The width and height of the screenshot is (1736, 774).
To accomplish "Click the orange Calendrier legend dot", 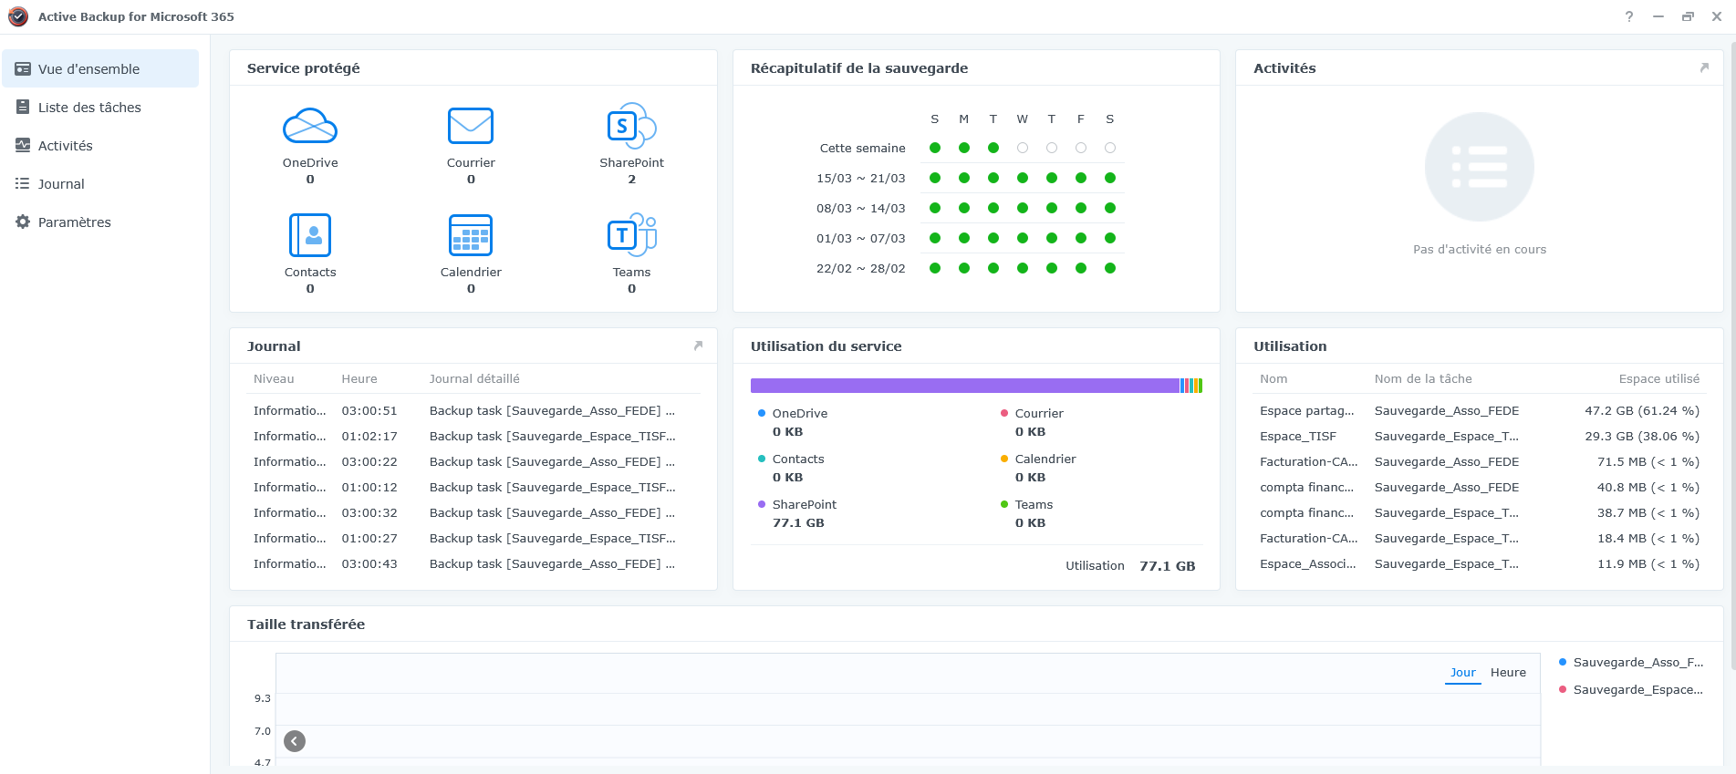I will click(x=1004, y=459).
